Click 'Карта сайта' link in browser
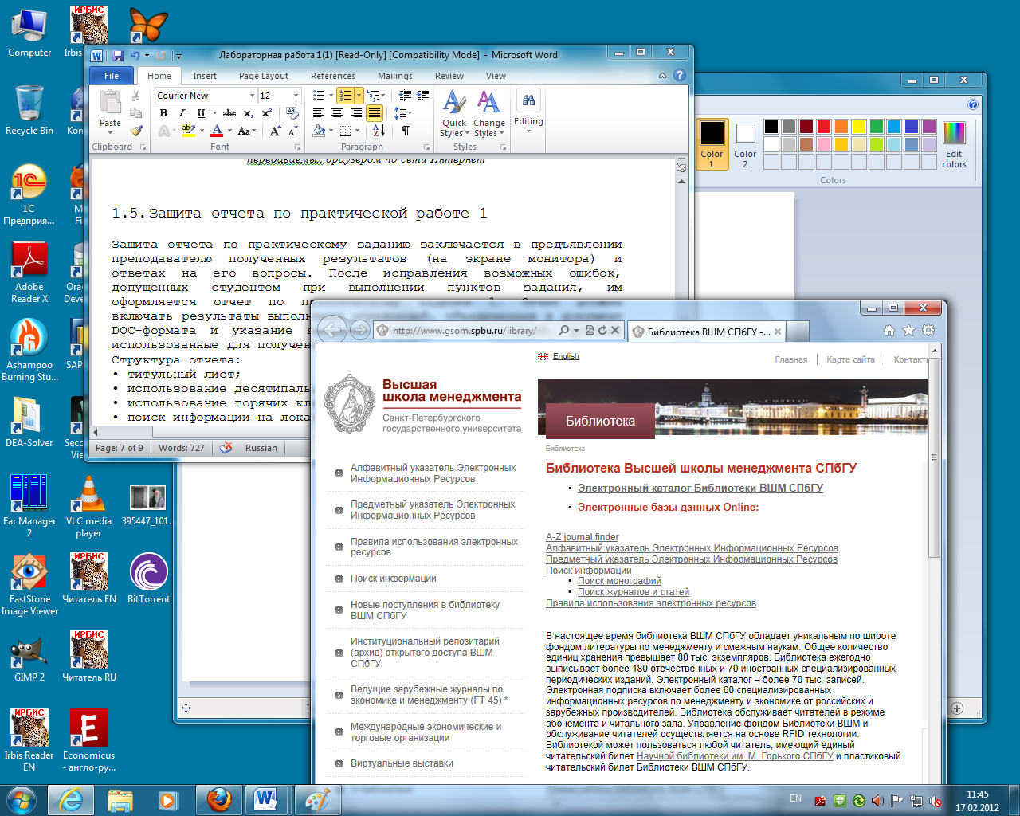 pos(850,359)
